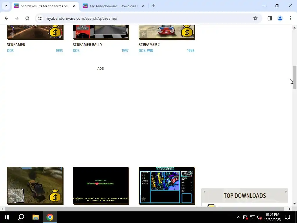Show hidden system tray icons
Screen dimensions: 297x223
click(239, 217)
